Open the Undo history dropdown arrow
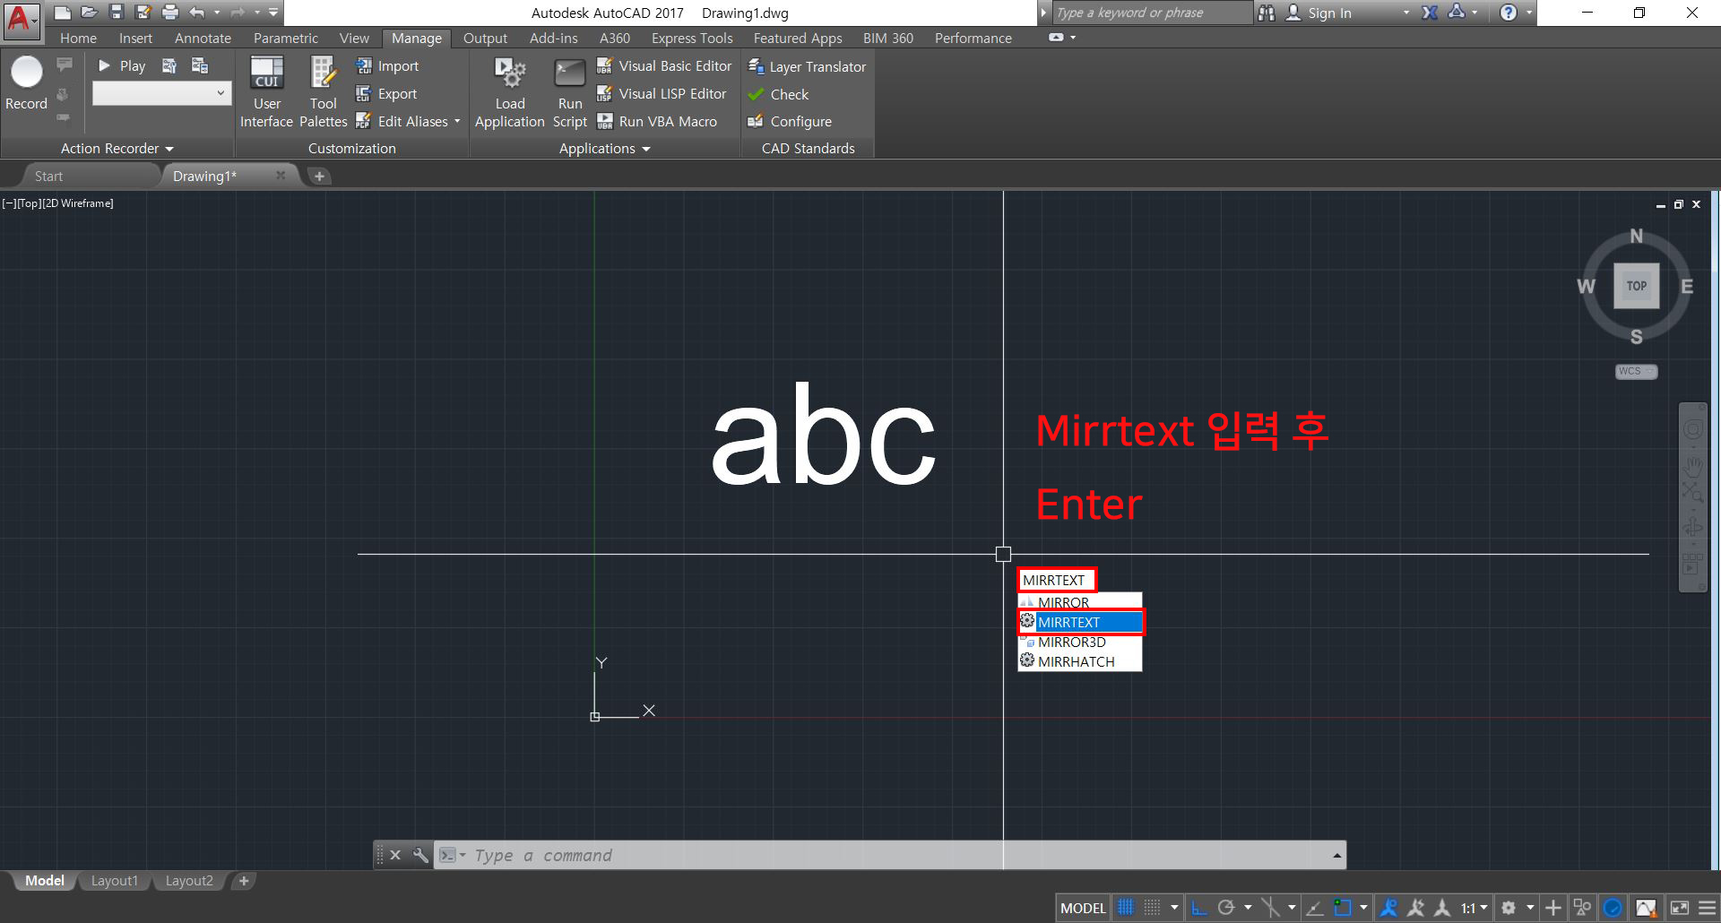This screenshot has height=923, width=1721. click(x=217, y=13)
